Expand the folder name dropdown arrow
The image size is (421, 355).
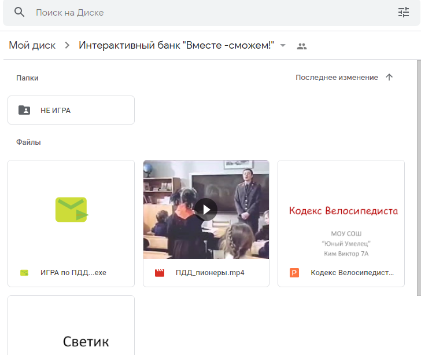click(283, 46)
